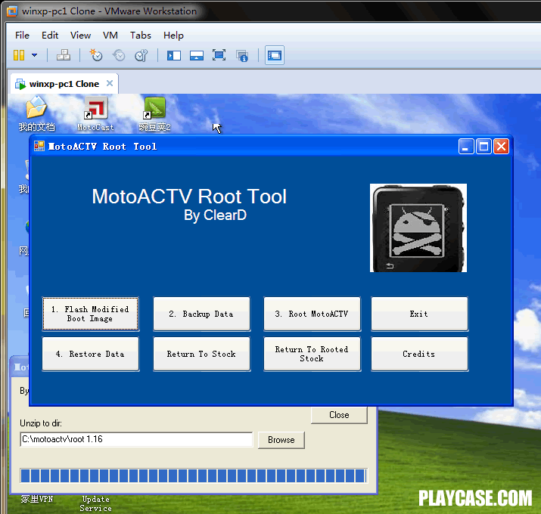Revert to the previous snapshot icon

[119, 55]
